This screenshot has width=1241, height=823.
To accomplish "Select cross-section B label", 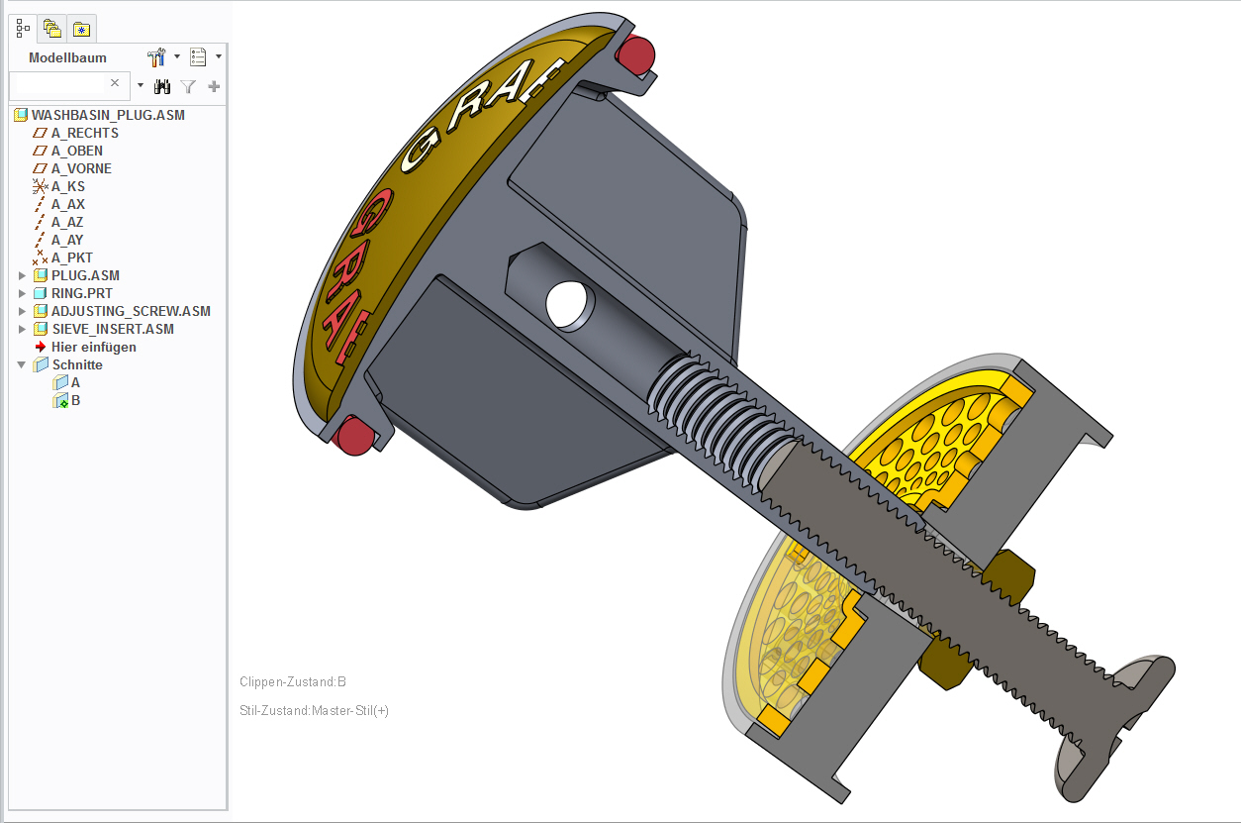I will (x=75, y=400).
